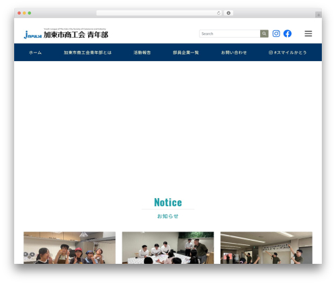336x284 pixels.
Task: Open 活動報告 menu item
Action: coord(142,52)
